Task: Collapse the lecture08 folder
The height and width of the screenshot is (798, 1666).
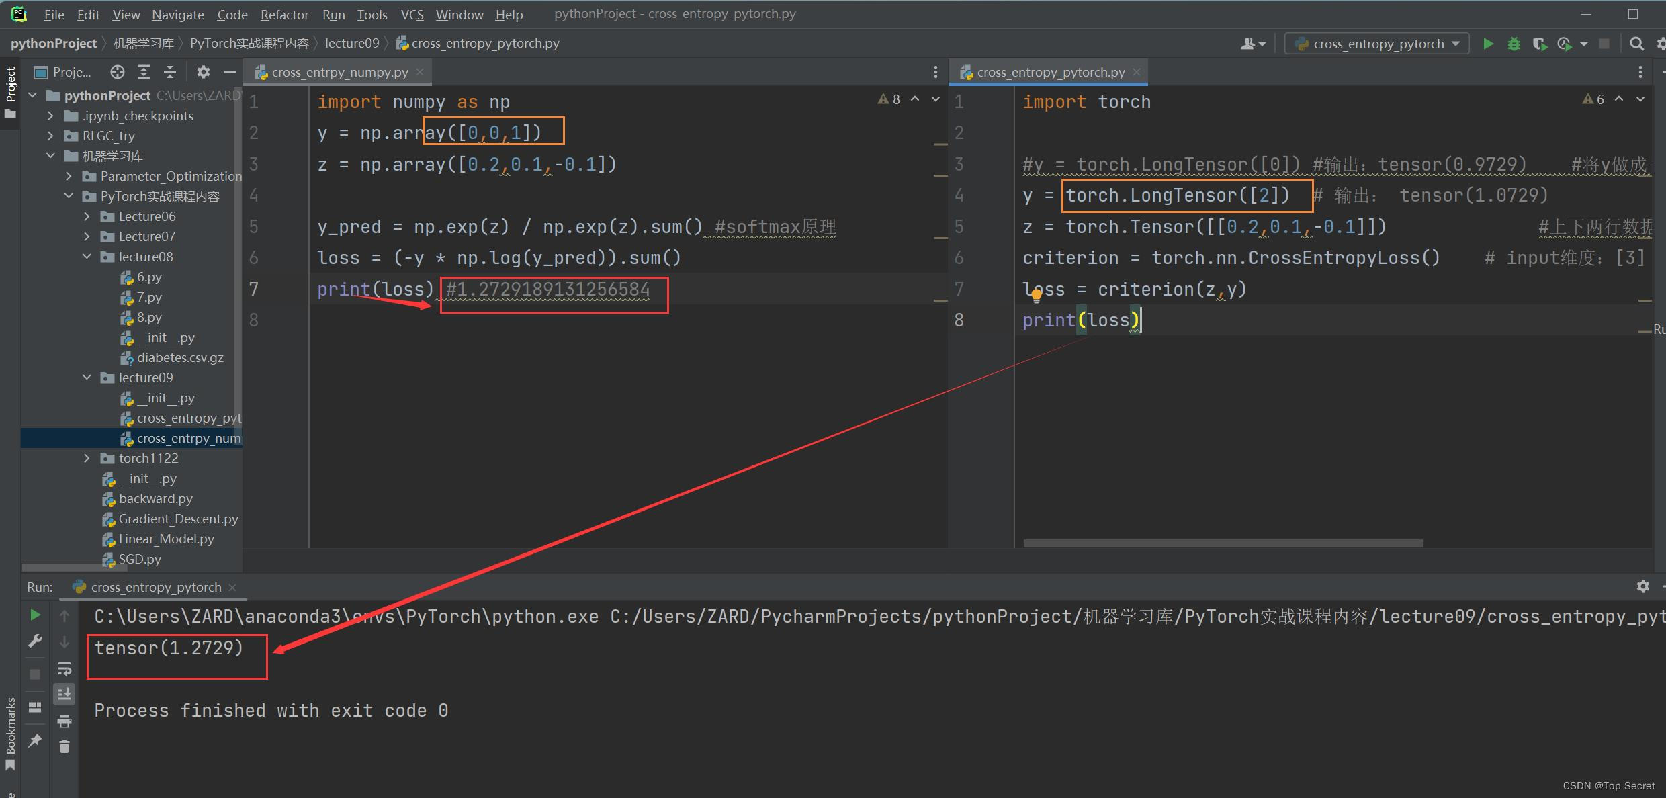Action: (x=87, y=257)
